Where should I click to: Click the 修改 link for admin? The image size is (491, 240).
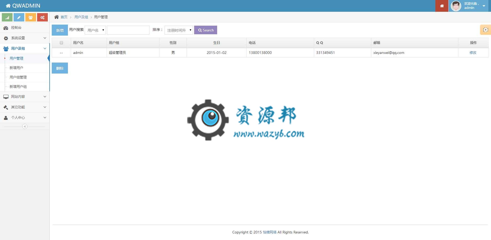pos(473,53)
